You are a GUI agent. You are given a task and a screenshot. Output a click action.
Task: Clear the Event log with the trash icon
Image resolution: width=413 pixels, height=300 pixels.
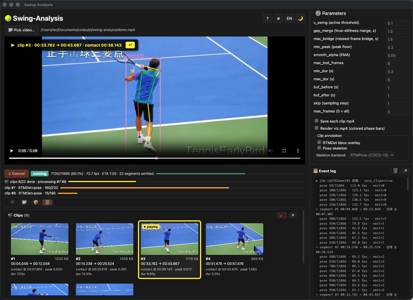pyautogui.click(x=395, y=171)
